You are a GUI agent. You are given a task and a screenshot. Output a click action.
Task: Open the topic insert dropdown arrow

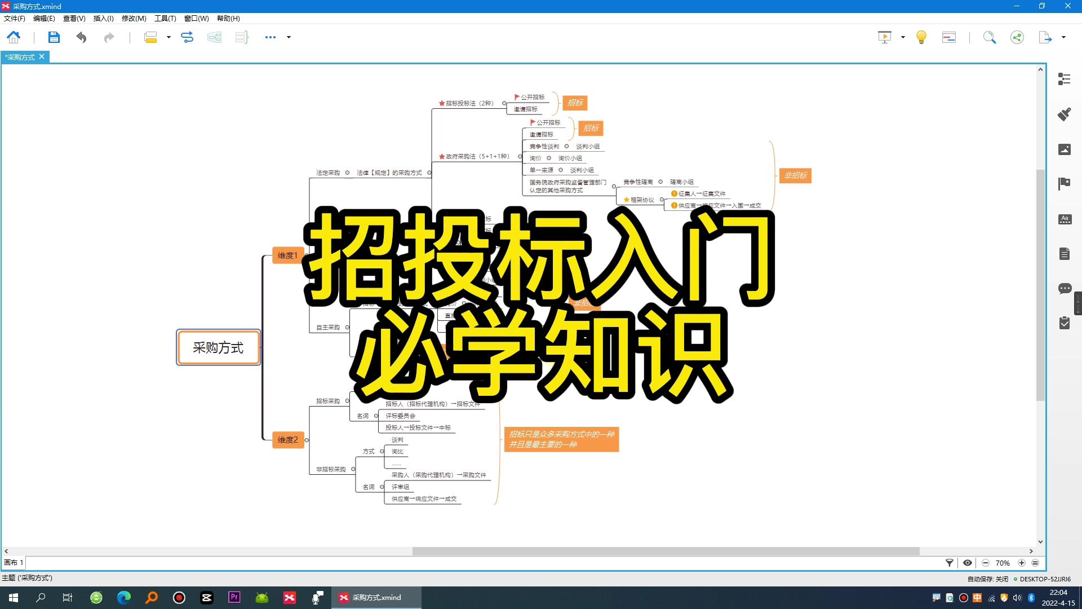coord(168,37)
